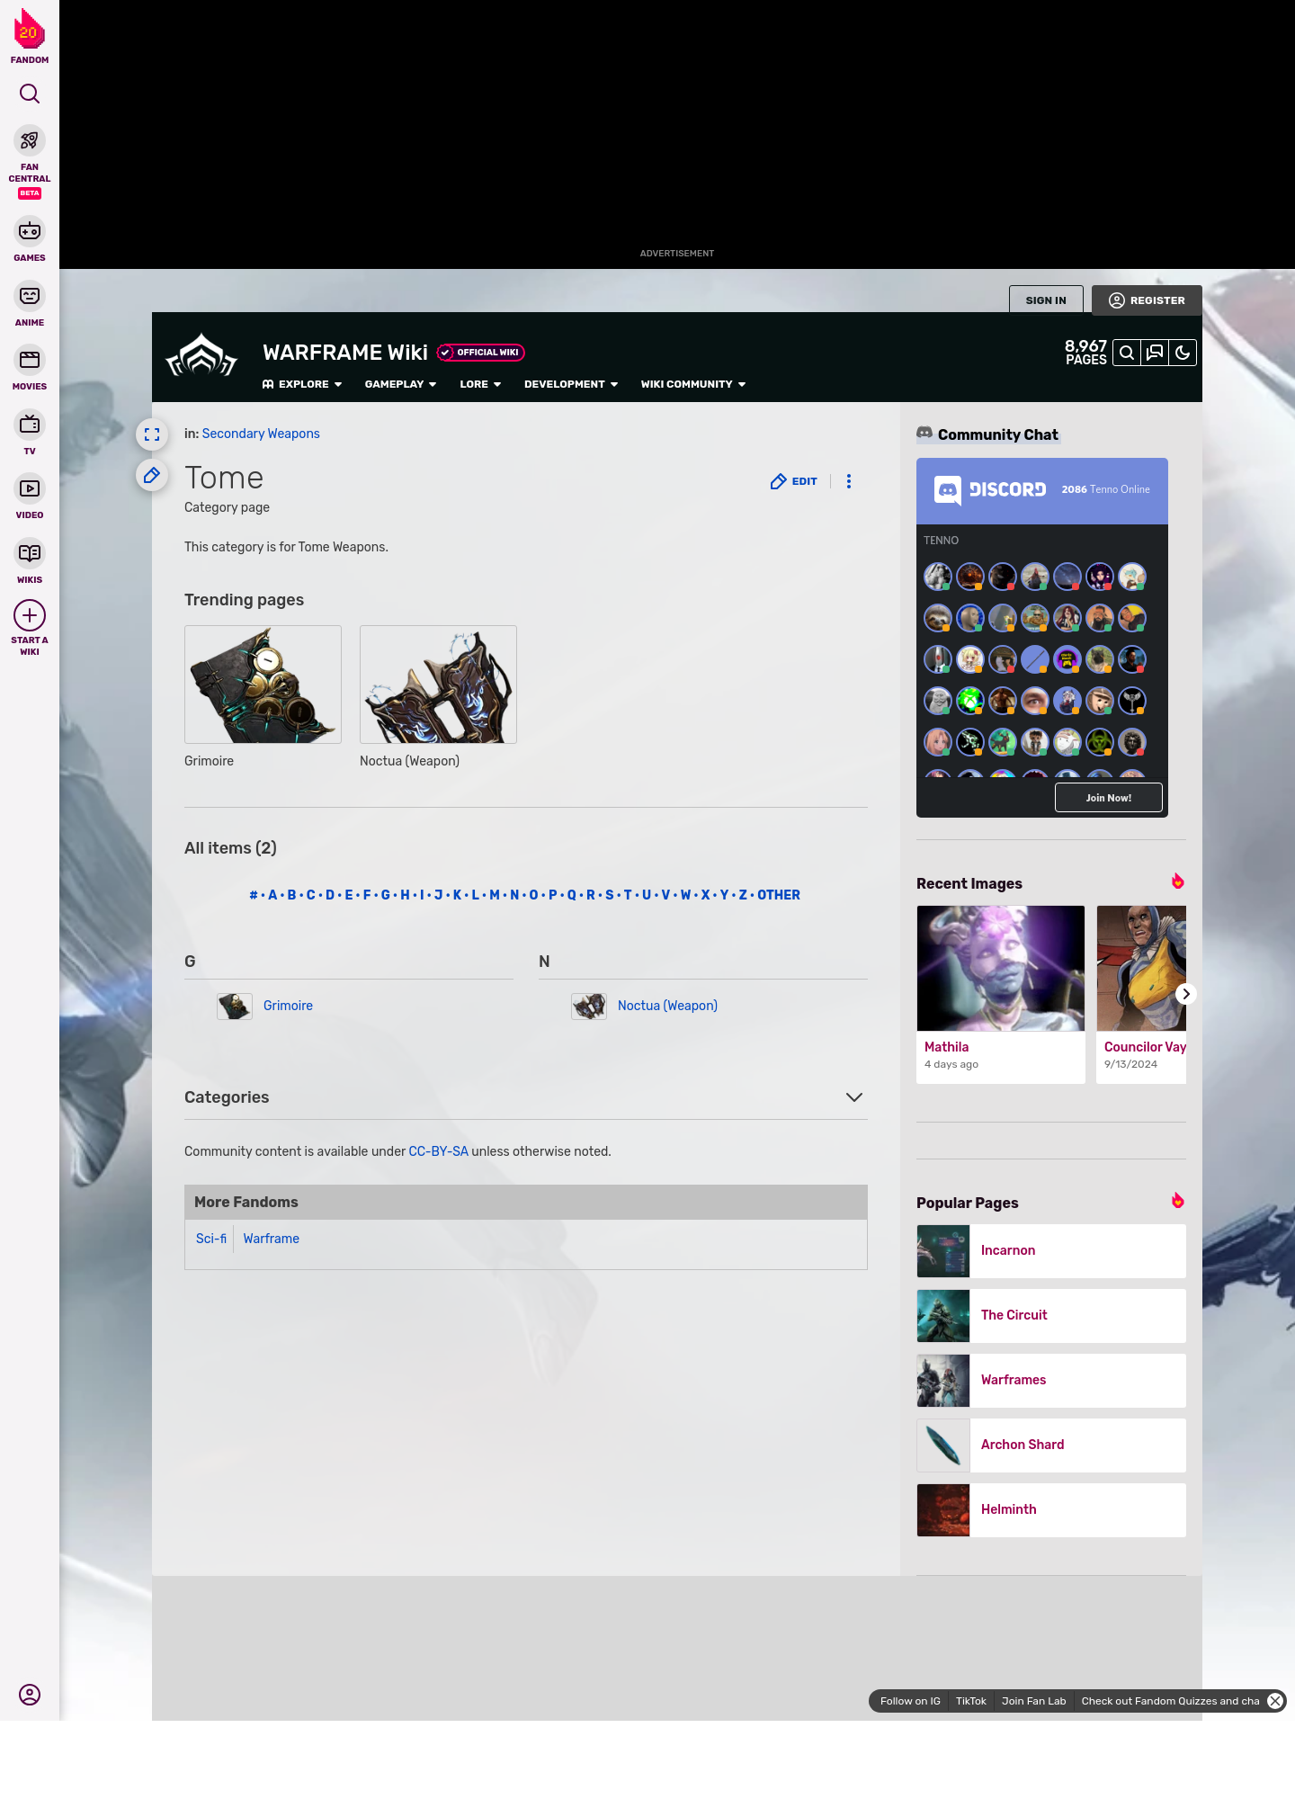This screenshot has height=1799, width=1295.
Task: Open The Circuit popular page
Action: pyautogui.click(x=1051, y=1316)
